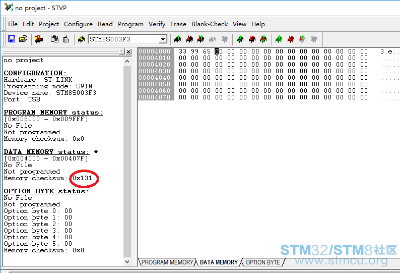This screenshot has width=400, height=273.
Task: Read all tabs with solid green chip
Action: [x=279, y=39]
